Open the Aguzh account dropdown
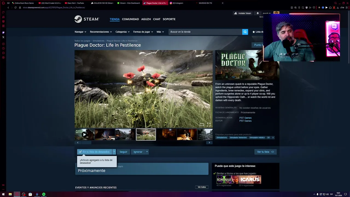350x197 pixels. point(267,13)
